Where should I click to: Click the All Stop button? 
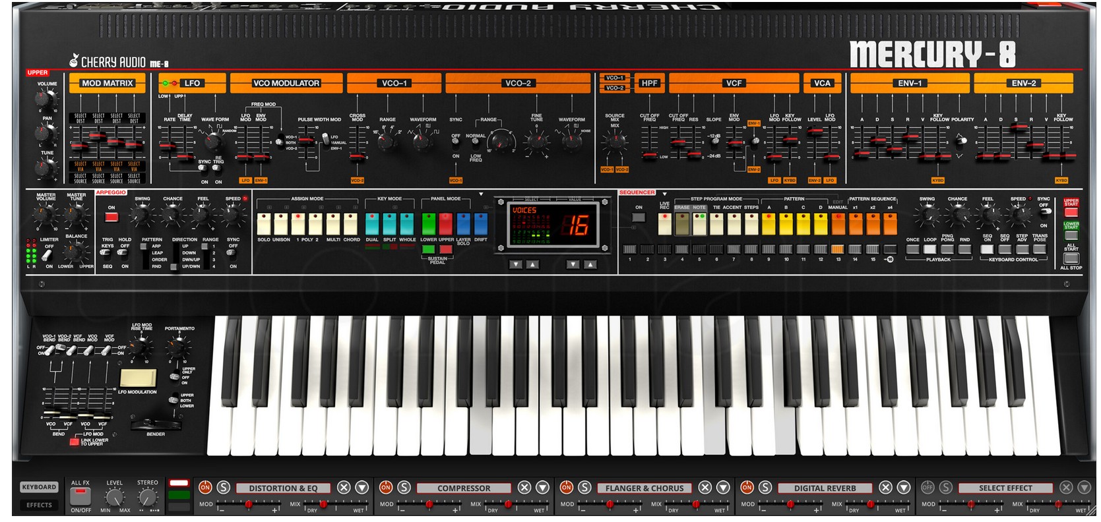point(1071,258)
